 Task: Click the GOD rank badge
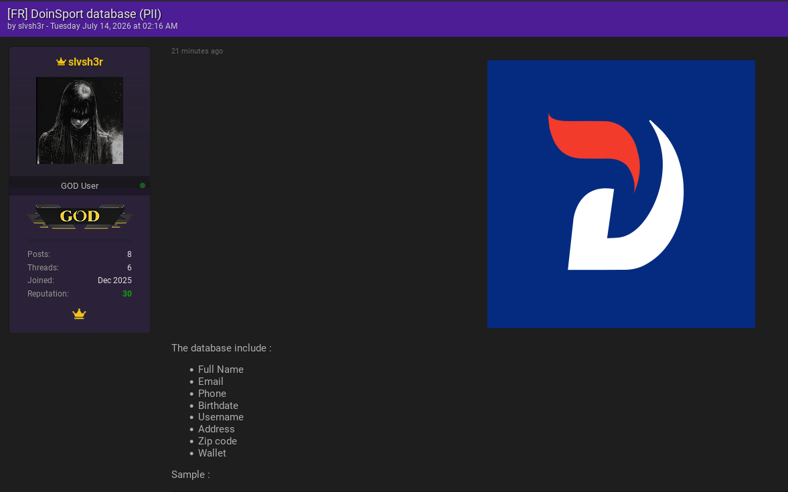pyautogui.click(x=80, y=217)
